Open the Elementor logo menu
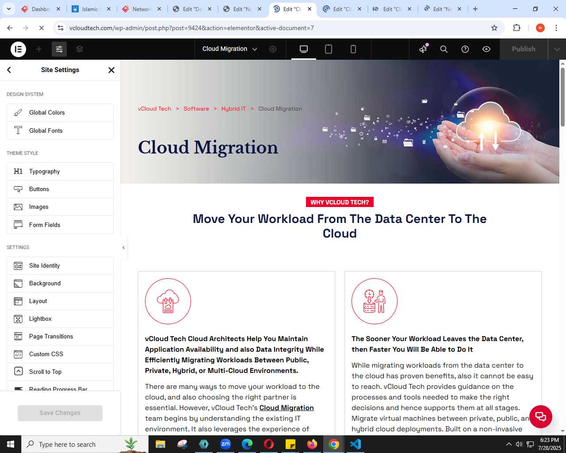566x453 pixels. coord(18,49)
